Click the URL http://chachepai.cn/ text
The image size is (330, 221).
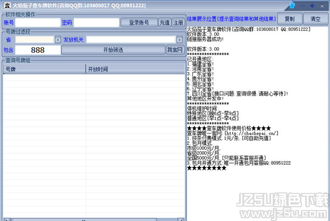pos(252,133)
